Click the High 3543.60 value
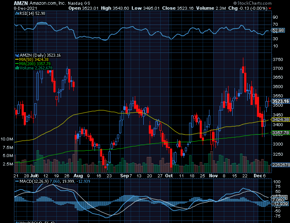Viewport: 290px width, 223px height. pos(115,8)
